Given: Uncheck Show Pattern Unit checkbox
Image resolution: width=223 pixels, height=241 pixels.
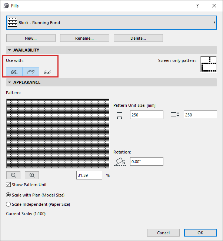Looking at the screenshot, I should pos(8,185).
